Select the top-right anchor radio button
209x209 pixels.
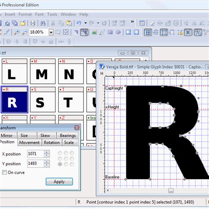pyautogui.click(x=72, y=153)
